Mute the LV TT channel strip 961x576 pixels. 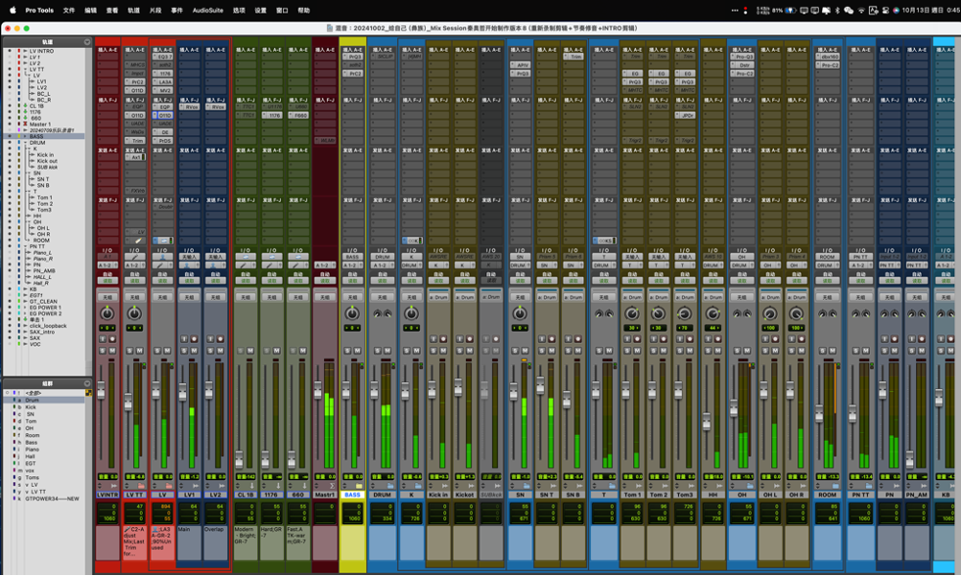(x=140, y=350)
